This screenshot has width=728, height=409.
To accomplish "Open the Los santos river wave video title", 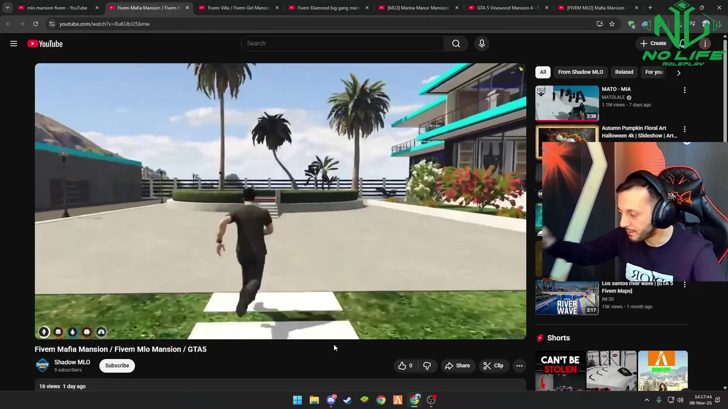I will tap(637, 287).
